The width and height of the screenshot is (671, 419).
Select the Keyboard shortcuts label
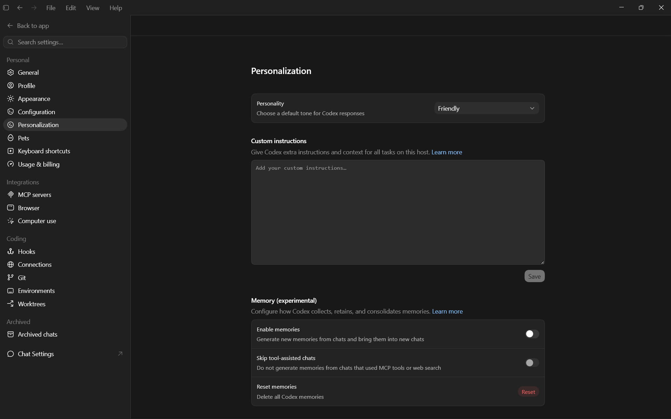coord(44,151)
